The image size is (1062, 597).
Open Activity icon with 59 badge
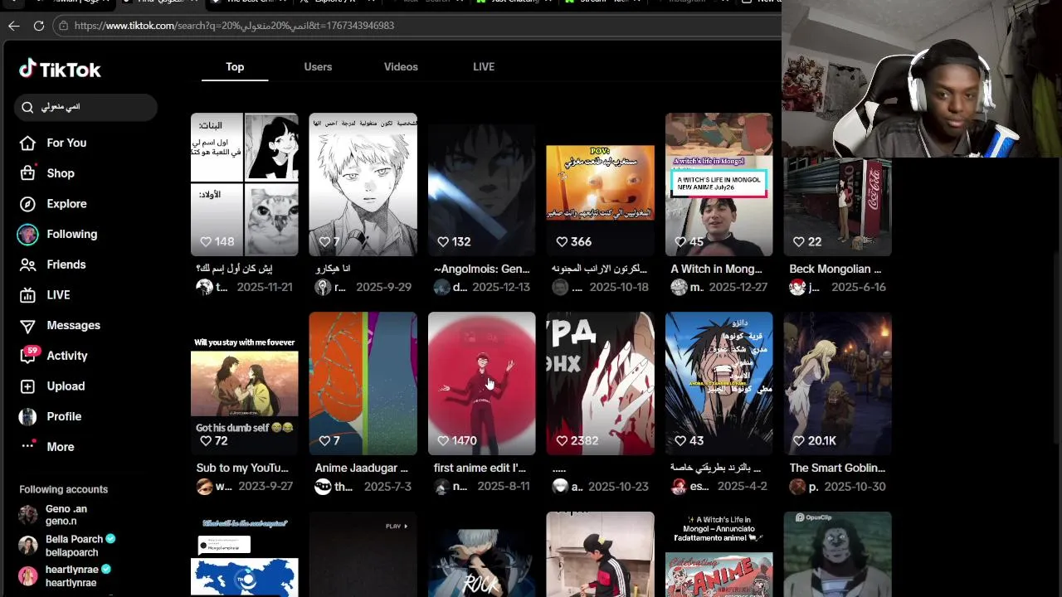click(29, 355)
